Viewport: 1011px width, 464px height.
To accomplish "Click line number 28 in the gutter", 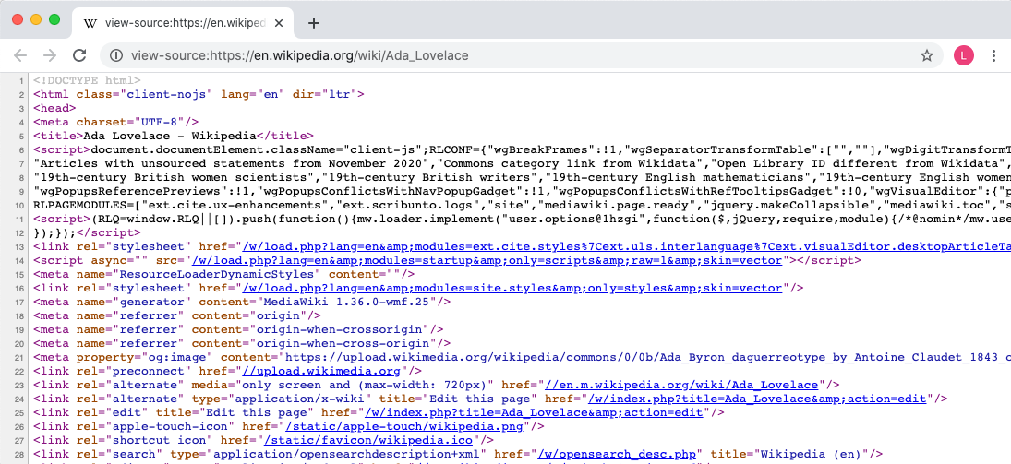I will (19, 455).
